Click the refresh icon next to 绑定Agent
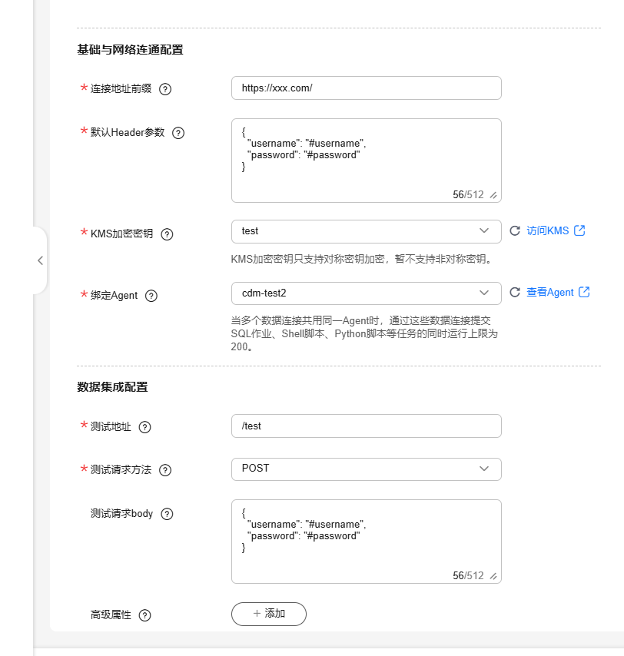The height and width of the screenshot is (656, 624). [516, 292]
